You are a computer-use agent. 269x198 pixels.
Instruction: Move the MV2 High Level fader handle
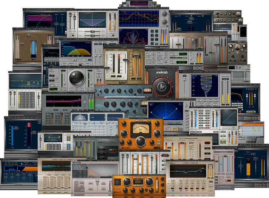[126, 60]
